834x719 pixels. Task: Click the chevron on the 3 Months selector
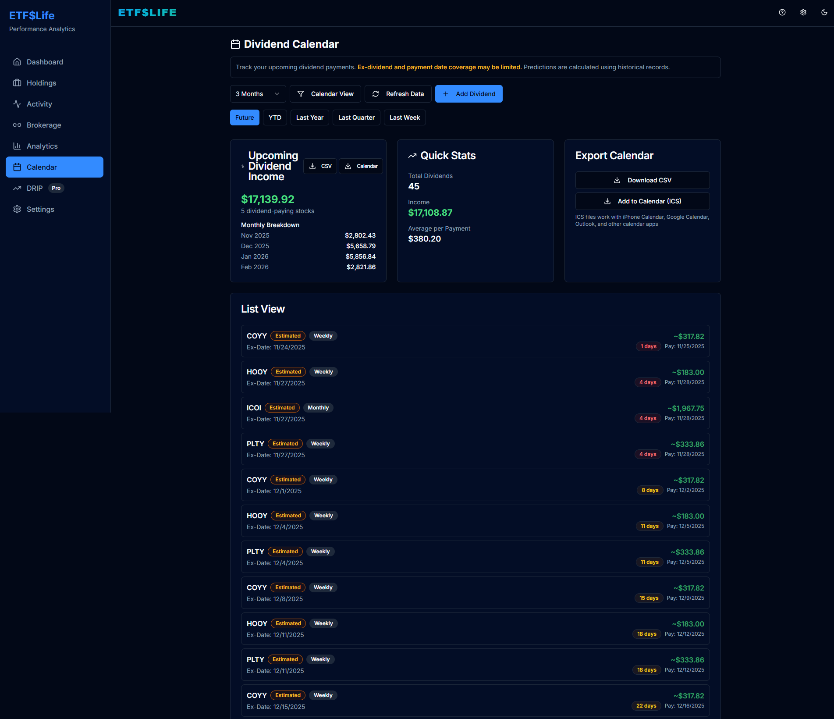[x=277, y=94]
